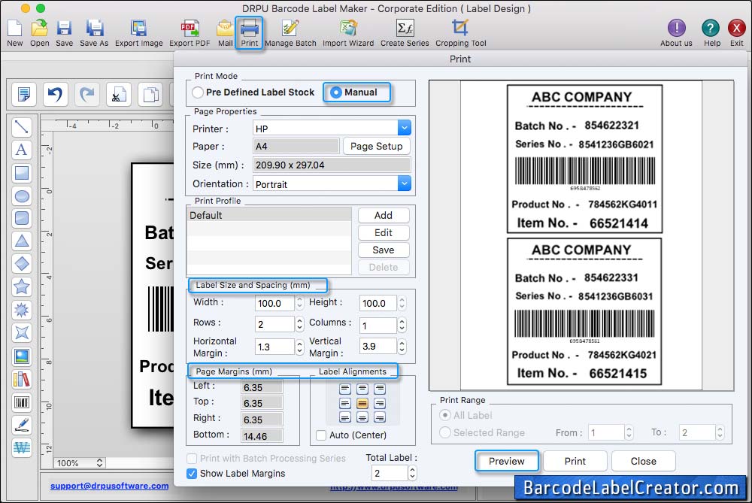
Task: Click the Redo arrow icon
Action: click(86, 94)
